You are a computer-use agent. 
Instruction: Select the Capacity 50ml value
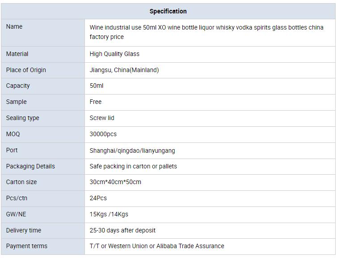(x=97, y=86)
